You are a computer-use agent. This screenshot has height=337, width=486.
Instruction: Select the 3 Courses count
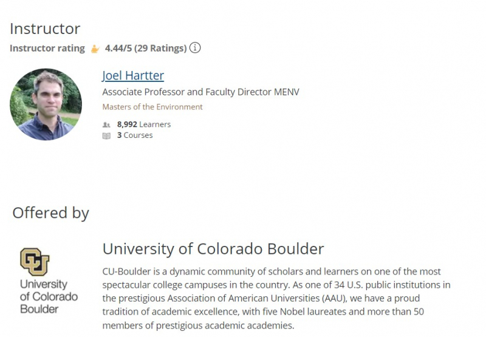[x=135, y=135]
